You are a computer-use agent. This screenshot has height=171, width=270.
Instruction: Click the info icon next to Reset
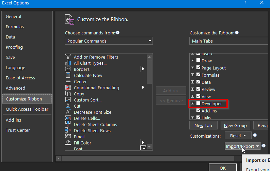tap(255, 135)
